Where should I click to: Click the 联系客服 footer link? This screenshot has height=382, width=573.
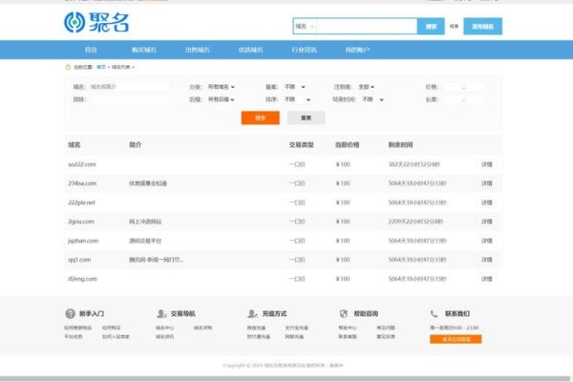(348, 337)
